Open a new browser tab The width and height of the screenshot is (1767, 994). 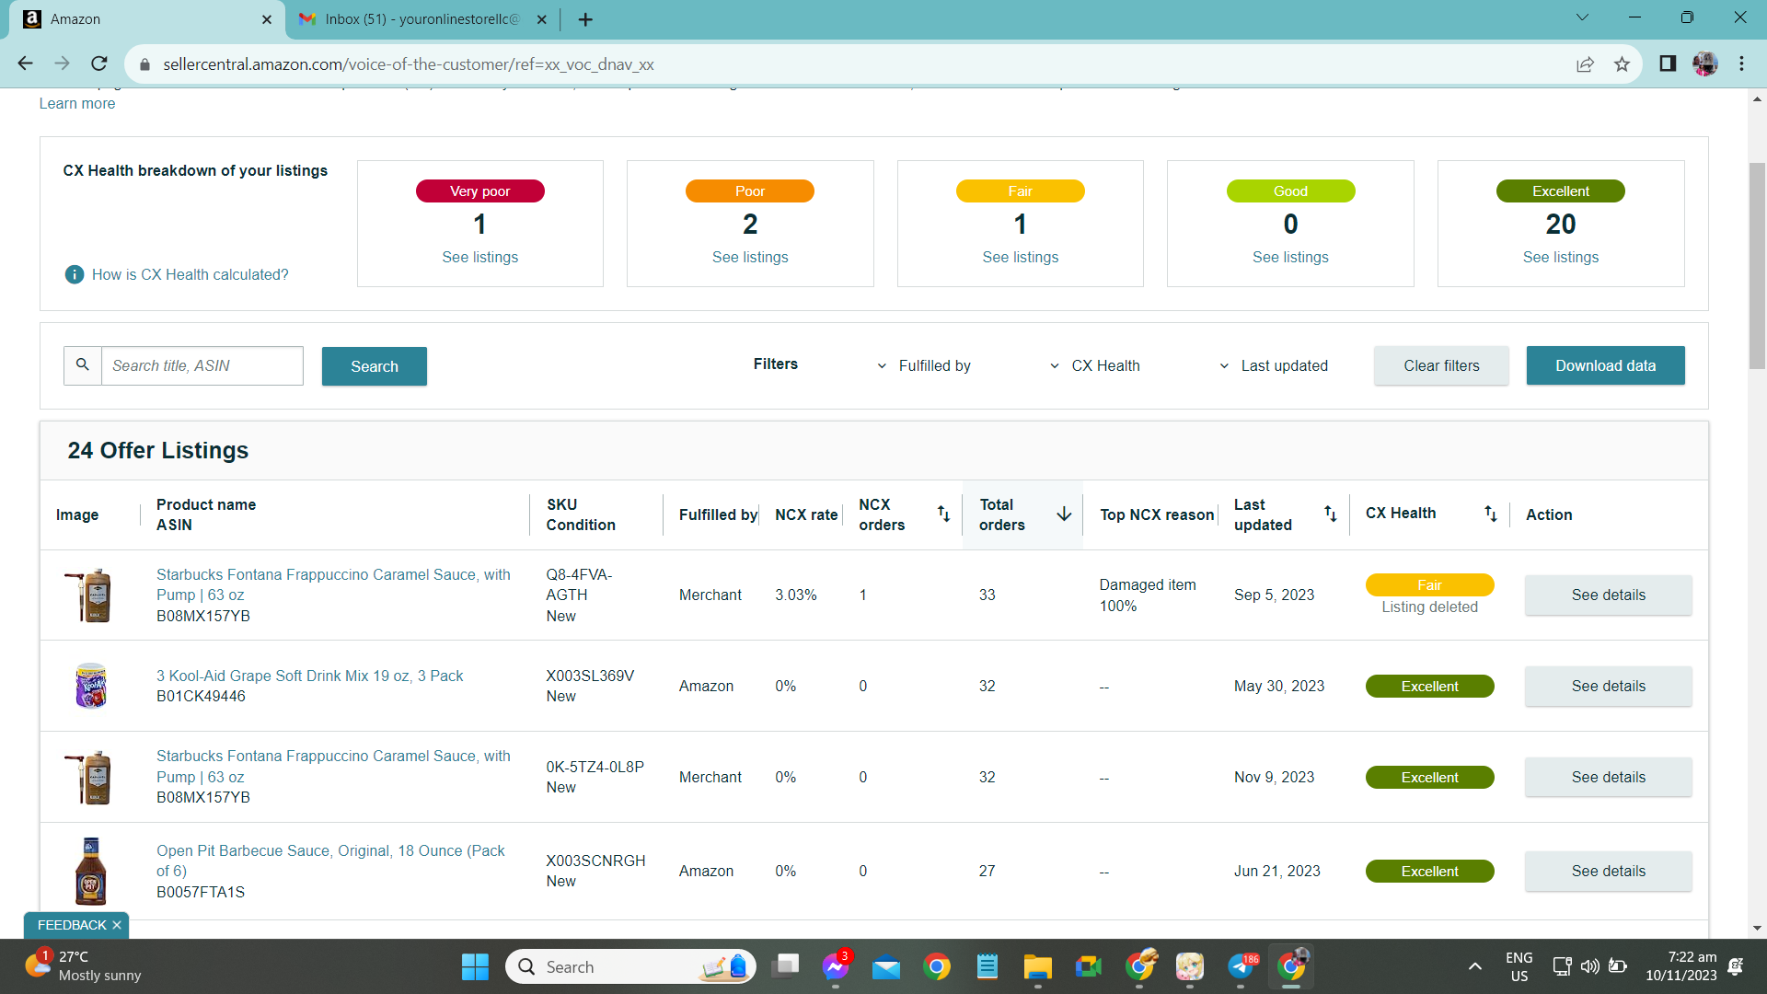click(x=585, y=19)
